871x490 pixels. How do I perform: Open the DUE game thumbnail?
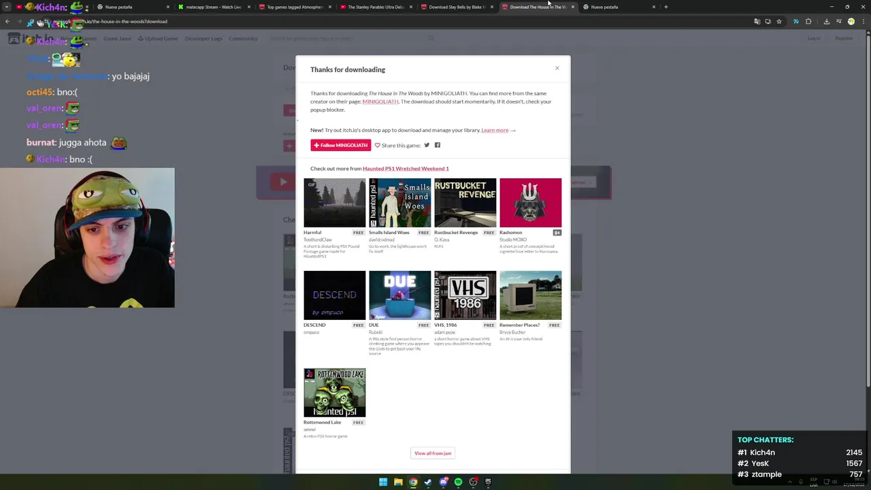(399, 295)
